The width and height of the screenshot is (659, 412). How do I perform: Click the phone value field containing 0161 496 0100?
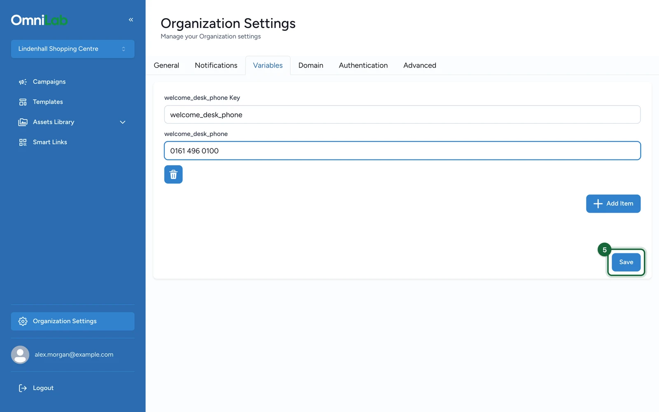click(x=402, y=151)
